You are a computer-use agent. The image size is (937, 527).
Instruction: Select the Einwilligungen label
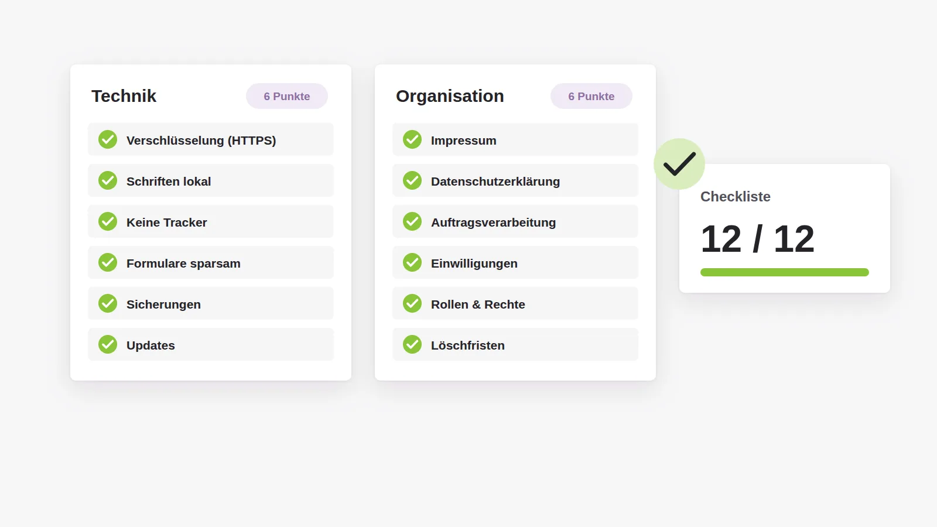point(474,263)
